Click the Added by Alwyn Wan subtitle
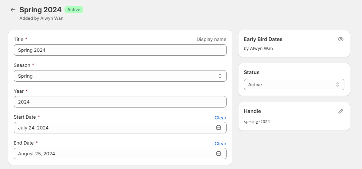362x169 pixels. pyautogui.click(x=41, y=18)
